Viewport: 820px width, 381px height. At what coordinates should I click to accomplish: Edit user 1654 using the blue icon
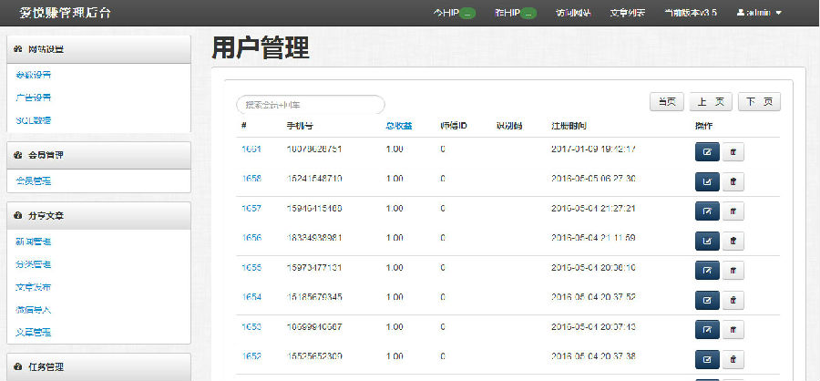pos(707,300)
